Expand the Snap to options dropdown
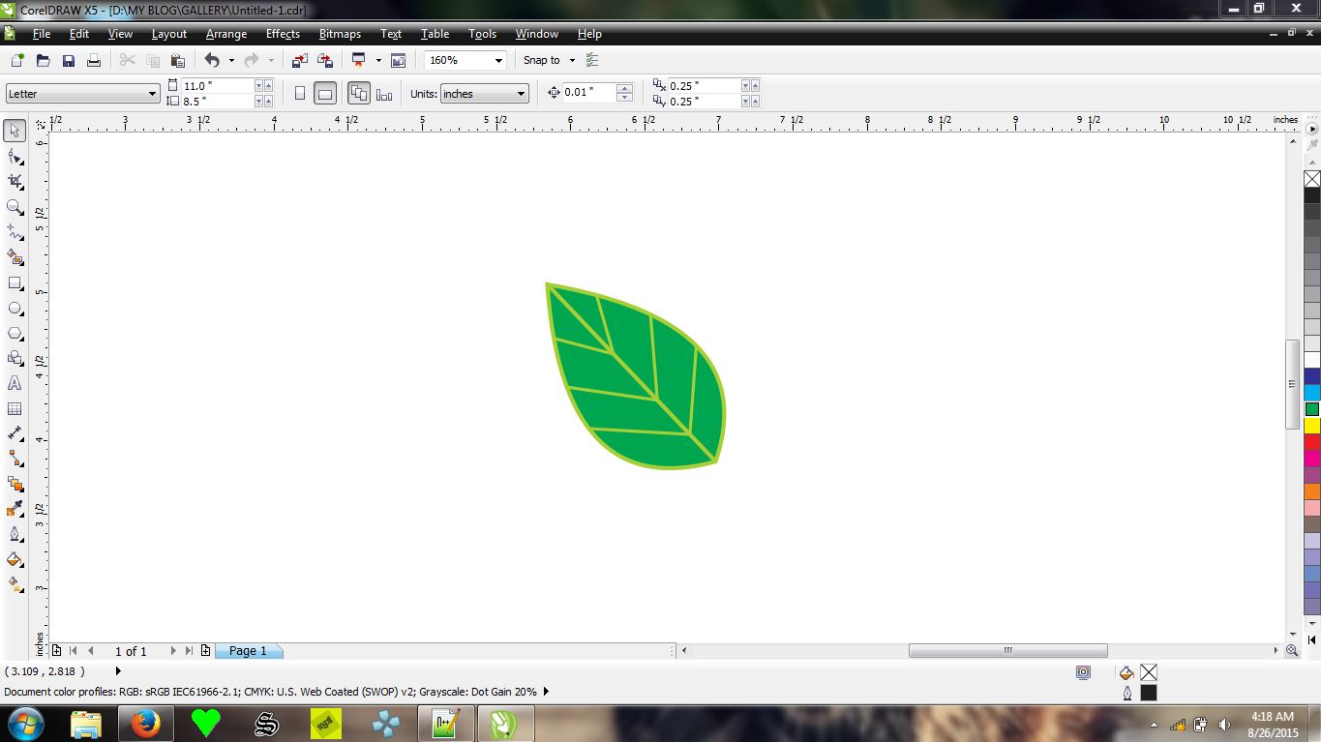The height and width of the screenshot is (742, 1321). (x=571, y=59)
